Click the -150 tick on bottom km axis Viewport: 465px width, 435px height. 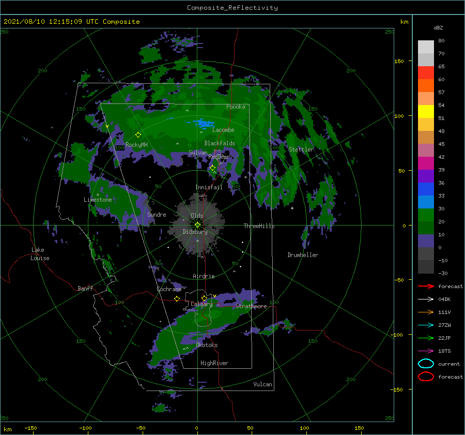tap(30, 428)
